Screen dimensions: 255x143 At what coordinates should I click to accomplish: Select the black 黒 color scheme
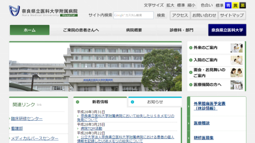pyautogui.click(x=243, y=5)
